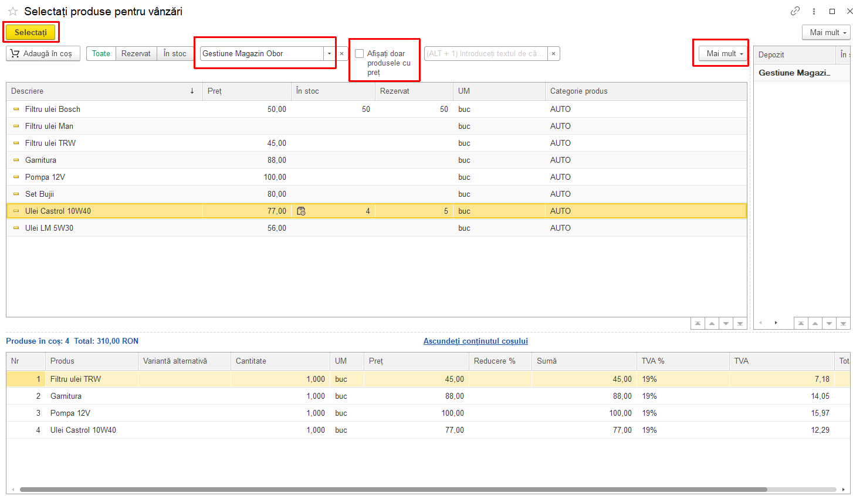This screenshot has width=853, height=496.
Task: Select the Toate filter tab
Action: coord(101,53)
